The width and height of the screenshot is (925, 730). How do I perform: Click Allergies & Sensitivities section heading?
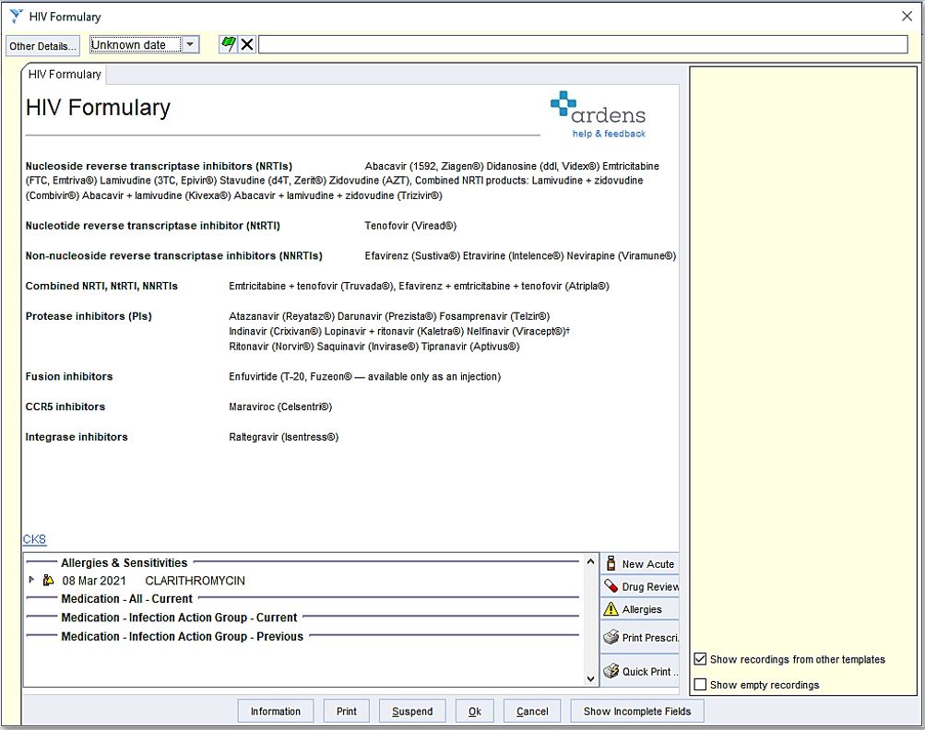[x=124, y=563]
